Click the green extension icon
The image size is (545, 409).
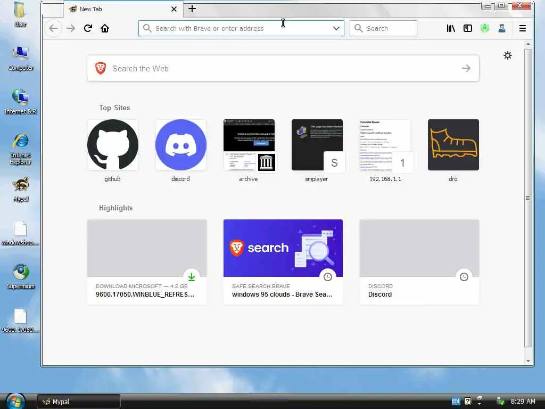tap(485, 28)
